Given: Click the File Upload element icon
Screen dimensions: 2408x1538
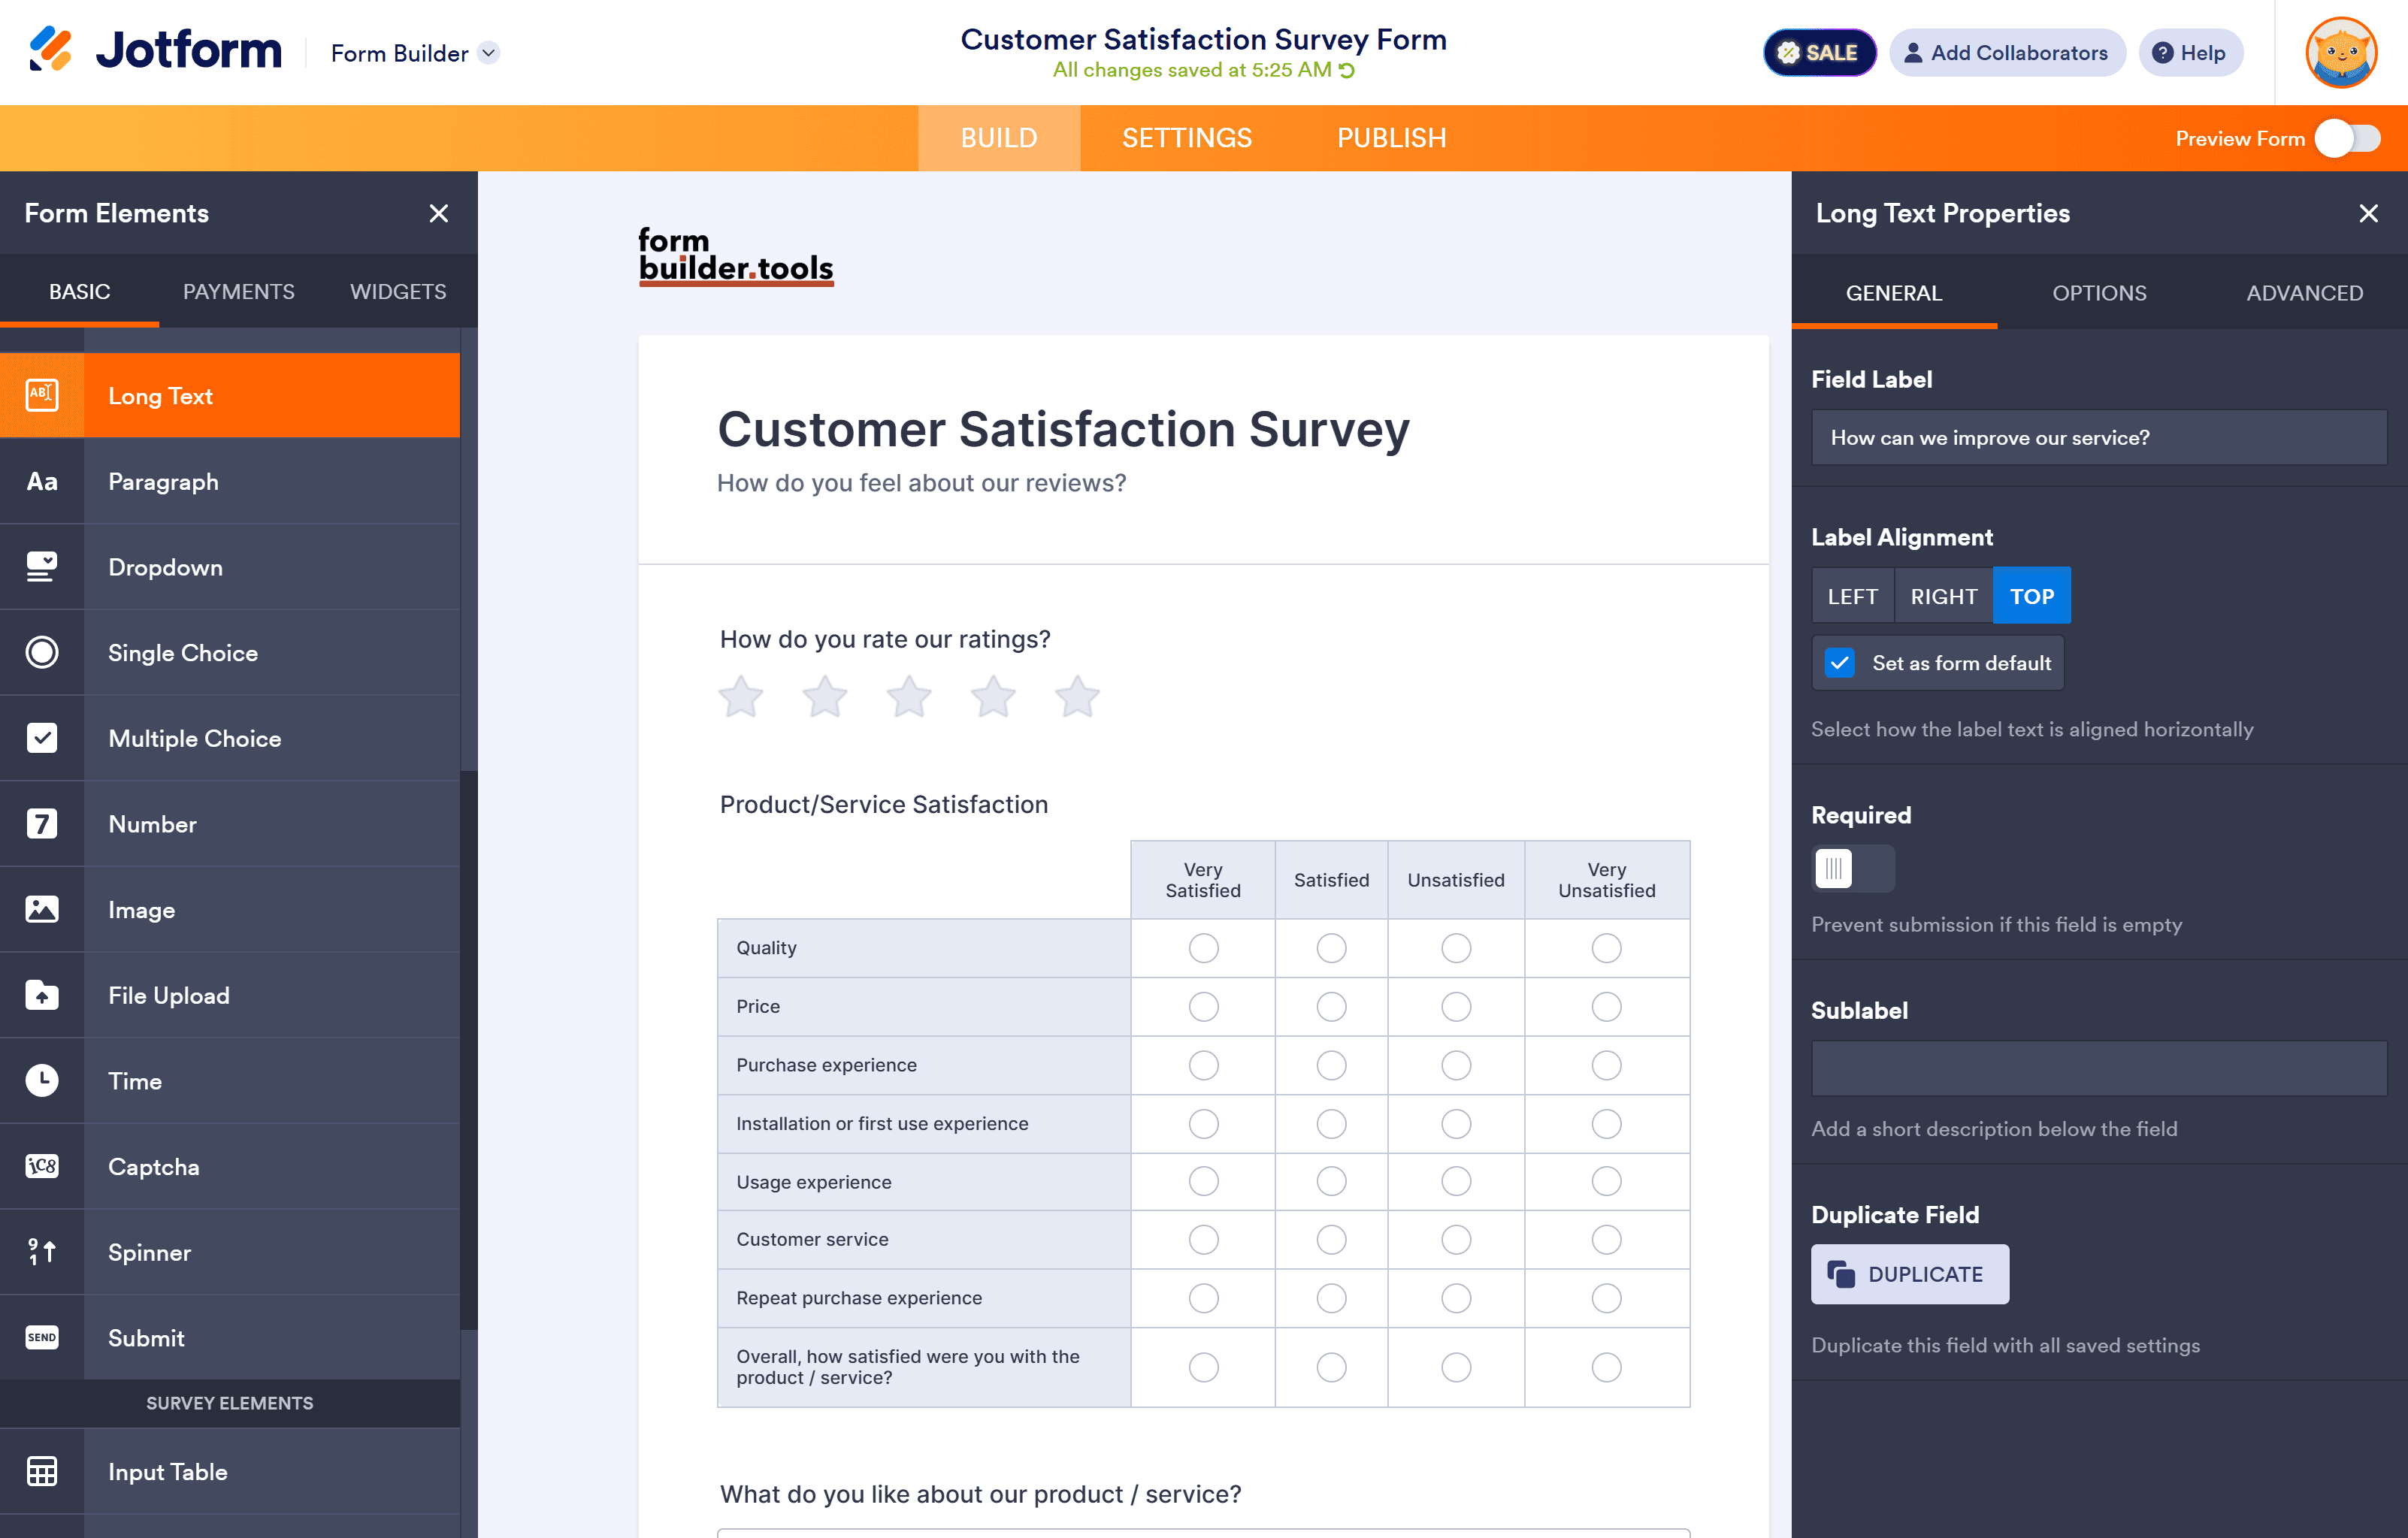Looking at the screenshot, I should (x=42, y=995).
